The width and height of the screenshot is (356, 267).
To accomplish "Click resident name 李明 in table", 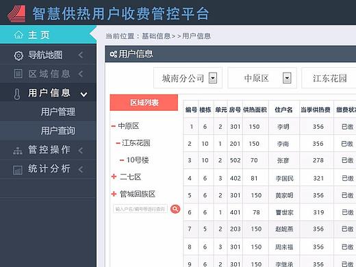I will (x=283, y=127).
